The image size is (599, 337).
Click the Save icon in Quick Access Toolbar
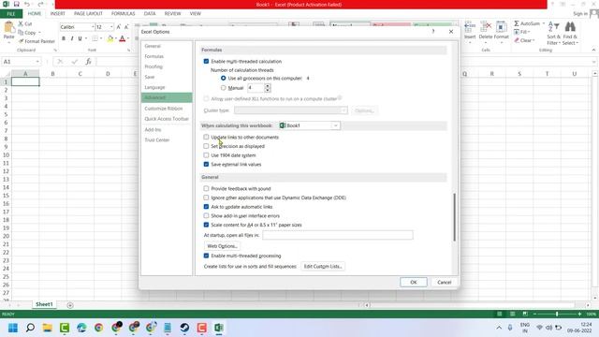[17, 4]
